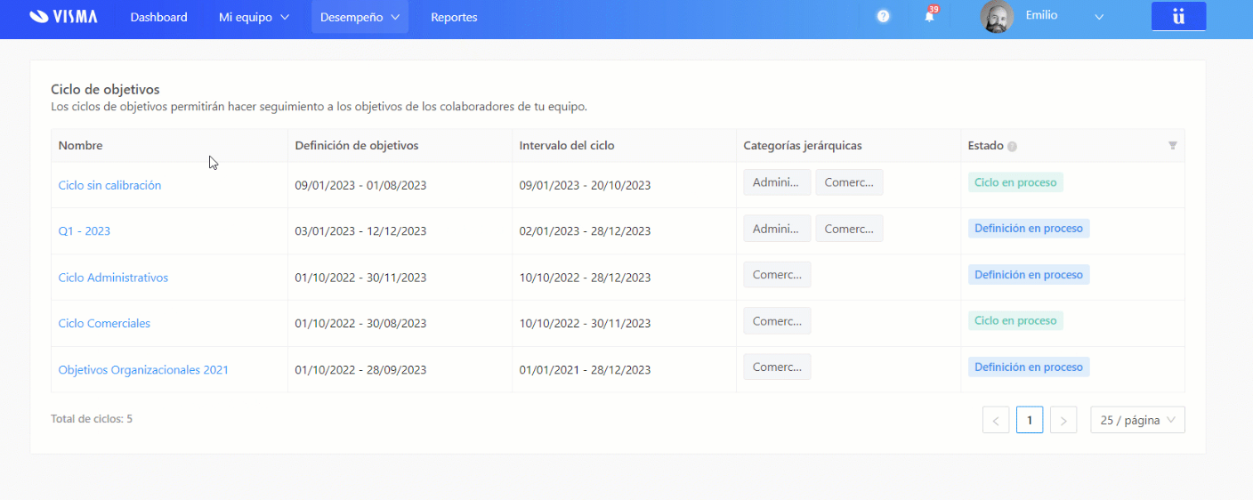
Task: Click Total de ciclos: 5 text
Action: [x=92, y=418]
